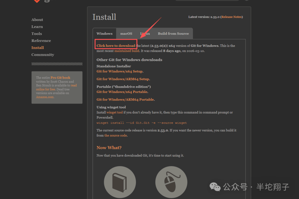Switch to the Windows tab
Image resolution: width=299 pixels, height=199 pixels.
coord(104,34)
